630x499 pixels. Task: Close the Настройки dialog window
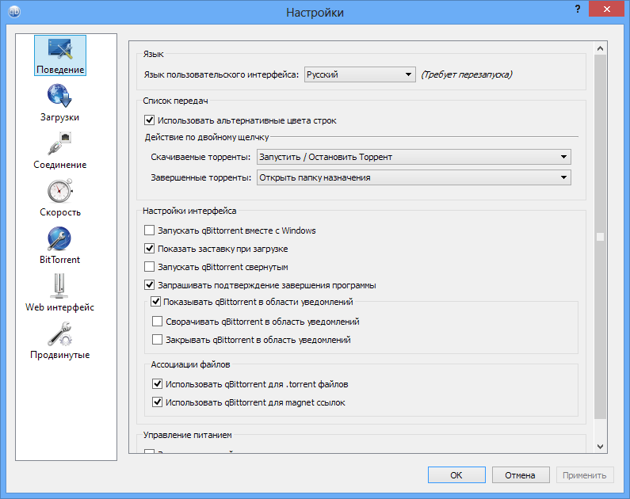(607, 9)
